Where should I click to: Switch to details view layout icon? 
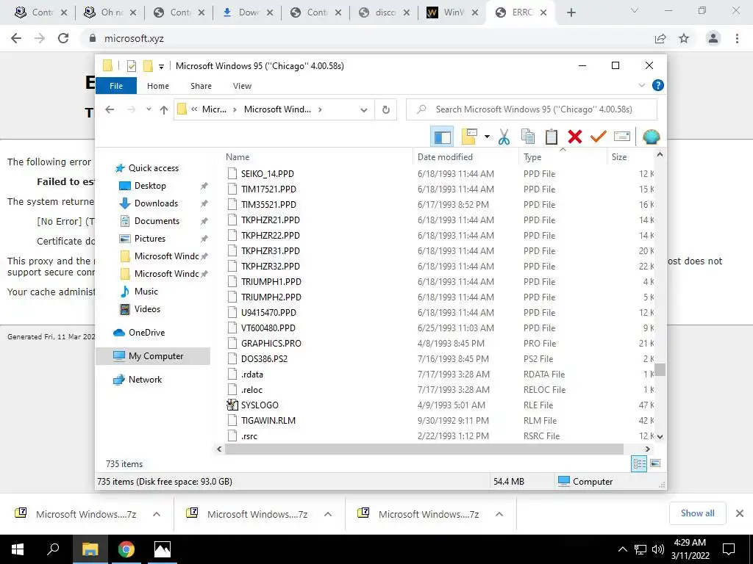(x=639, y=463)
